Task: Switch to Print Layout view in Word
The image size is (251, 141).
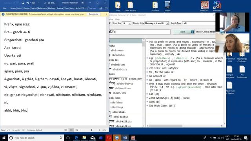Action: click(71, 130)
